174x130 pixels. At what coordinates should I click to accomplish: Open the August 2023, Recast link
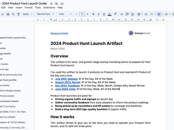(68, 82)
